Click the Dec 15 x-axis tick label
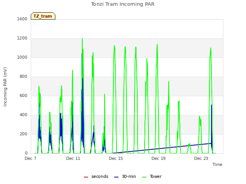The image size is (246, 184). click(116, 158)
